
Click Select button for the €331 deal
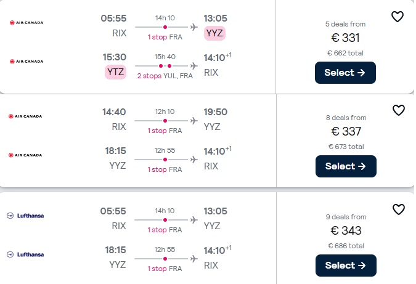[345, 73]
